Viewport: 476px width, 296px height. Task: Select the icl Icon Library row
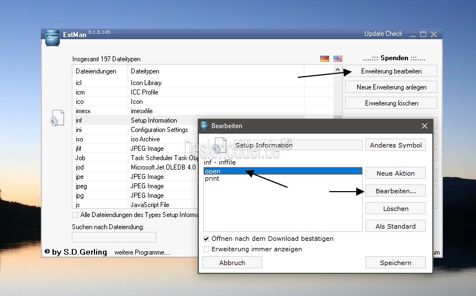click(203, 83)
